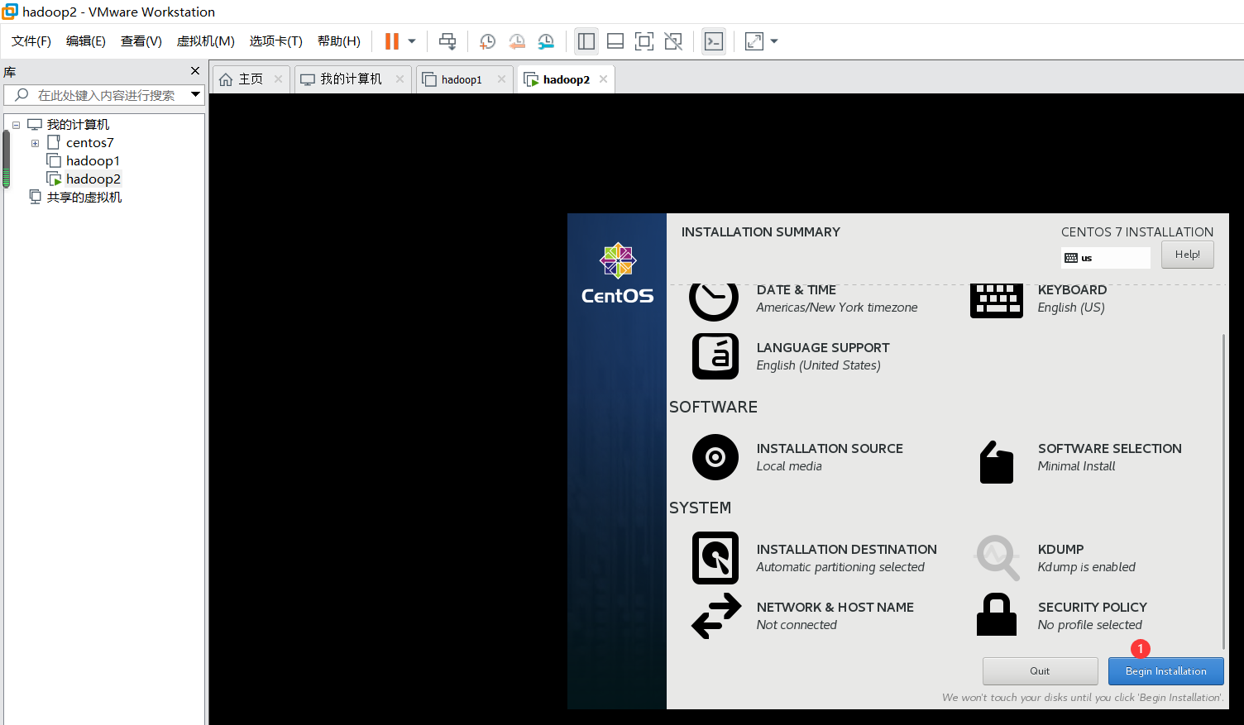
Task: Open the console view
Action: tap(714, 41)
